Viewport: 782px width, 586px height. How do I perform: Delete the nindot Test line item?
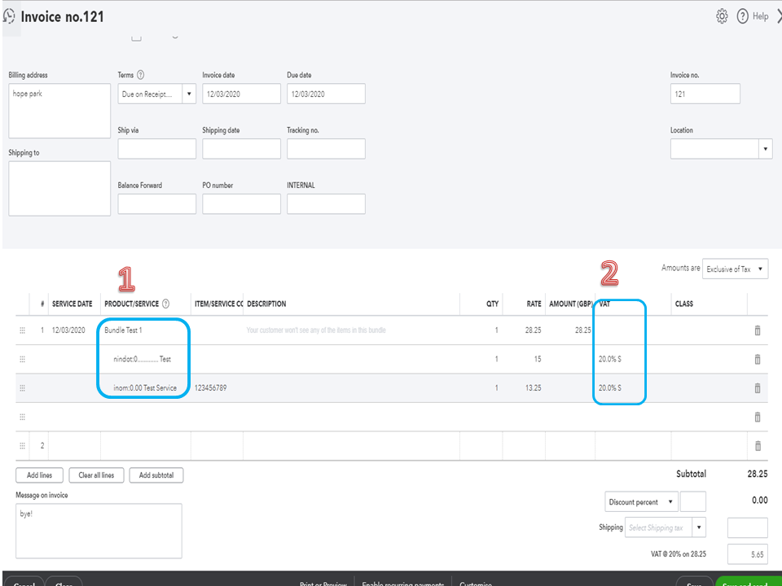coord(758,359)
